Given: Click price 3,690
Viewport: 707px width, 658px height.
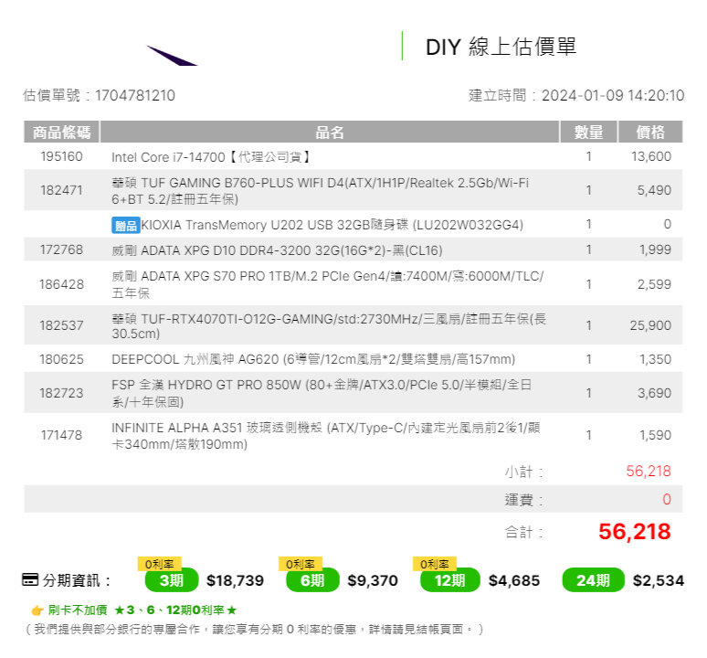Looking at the screenshot, I should click(654, 393).
